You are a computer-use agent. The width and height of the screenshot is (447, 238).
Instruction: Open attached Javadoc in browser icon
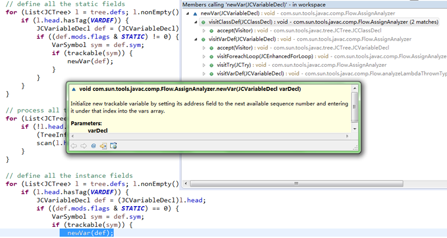point(113,146)
